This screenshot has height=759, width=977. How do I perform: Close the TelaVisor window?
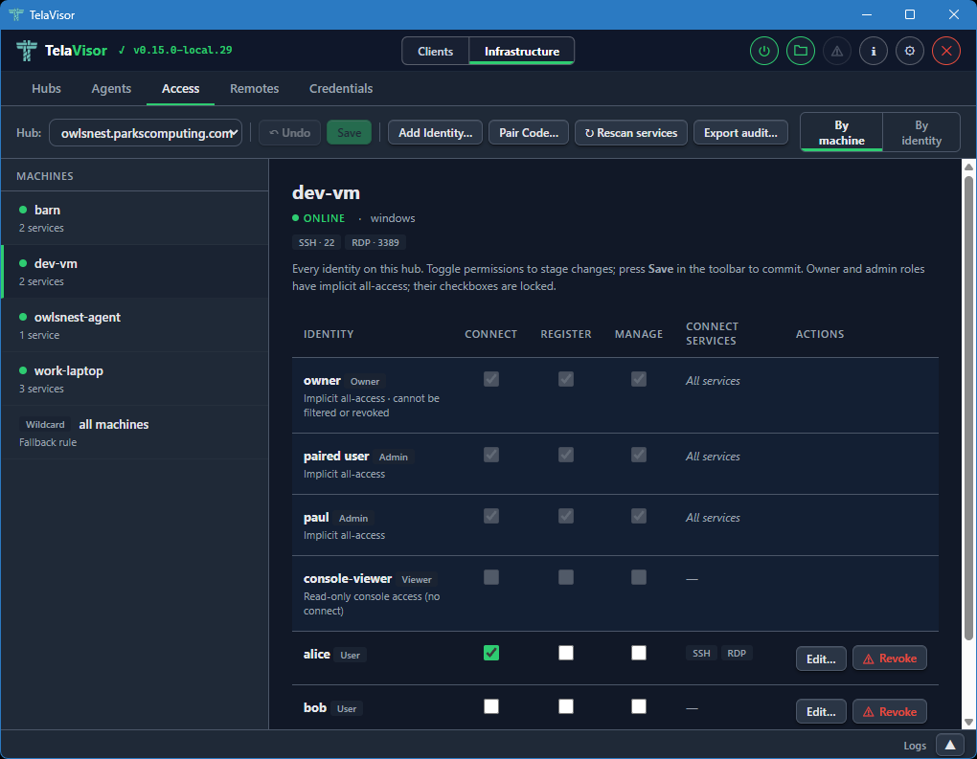tap(953, 14)
